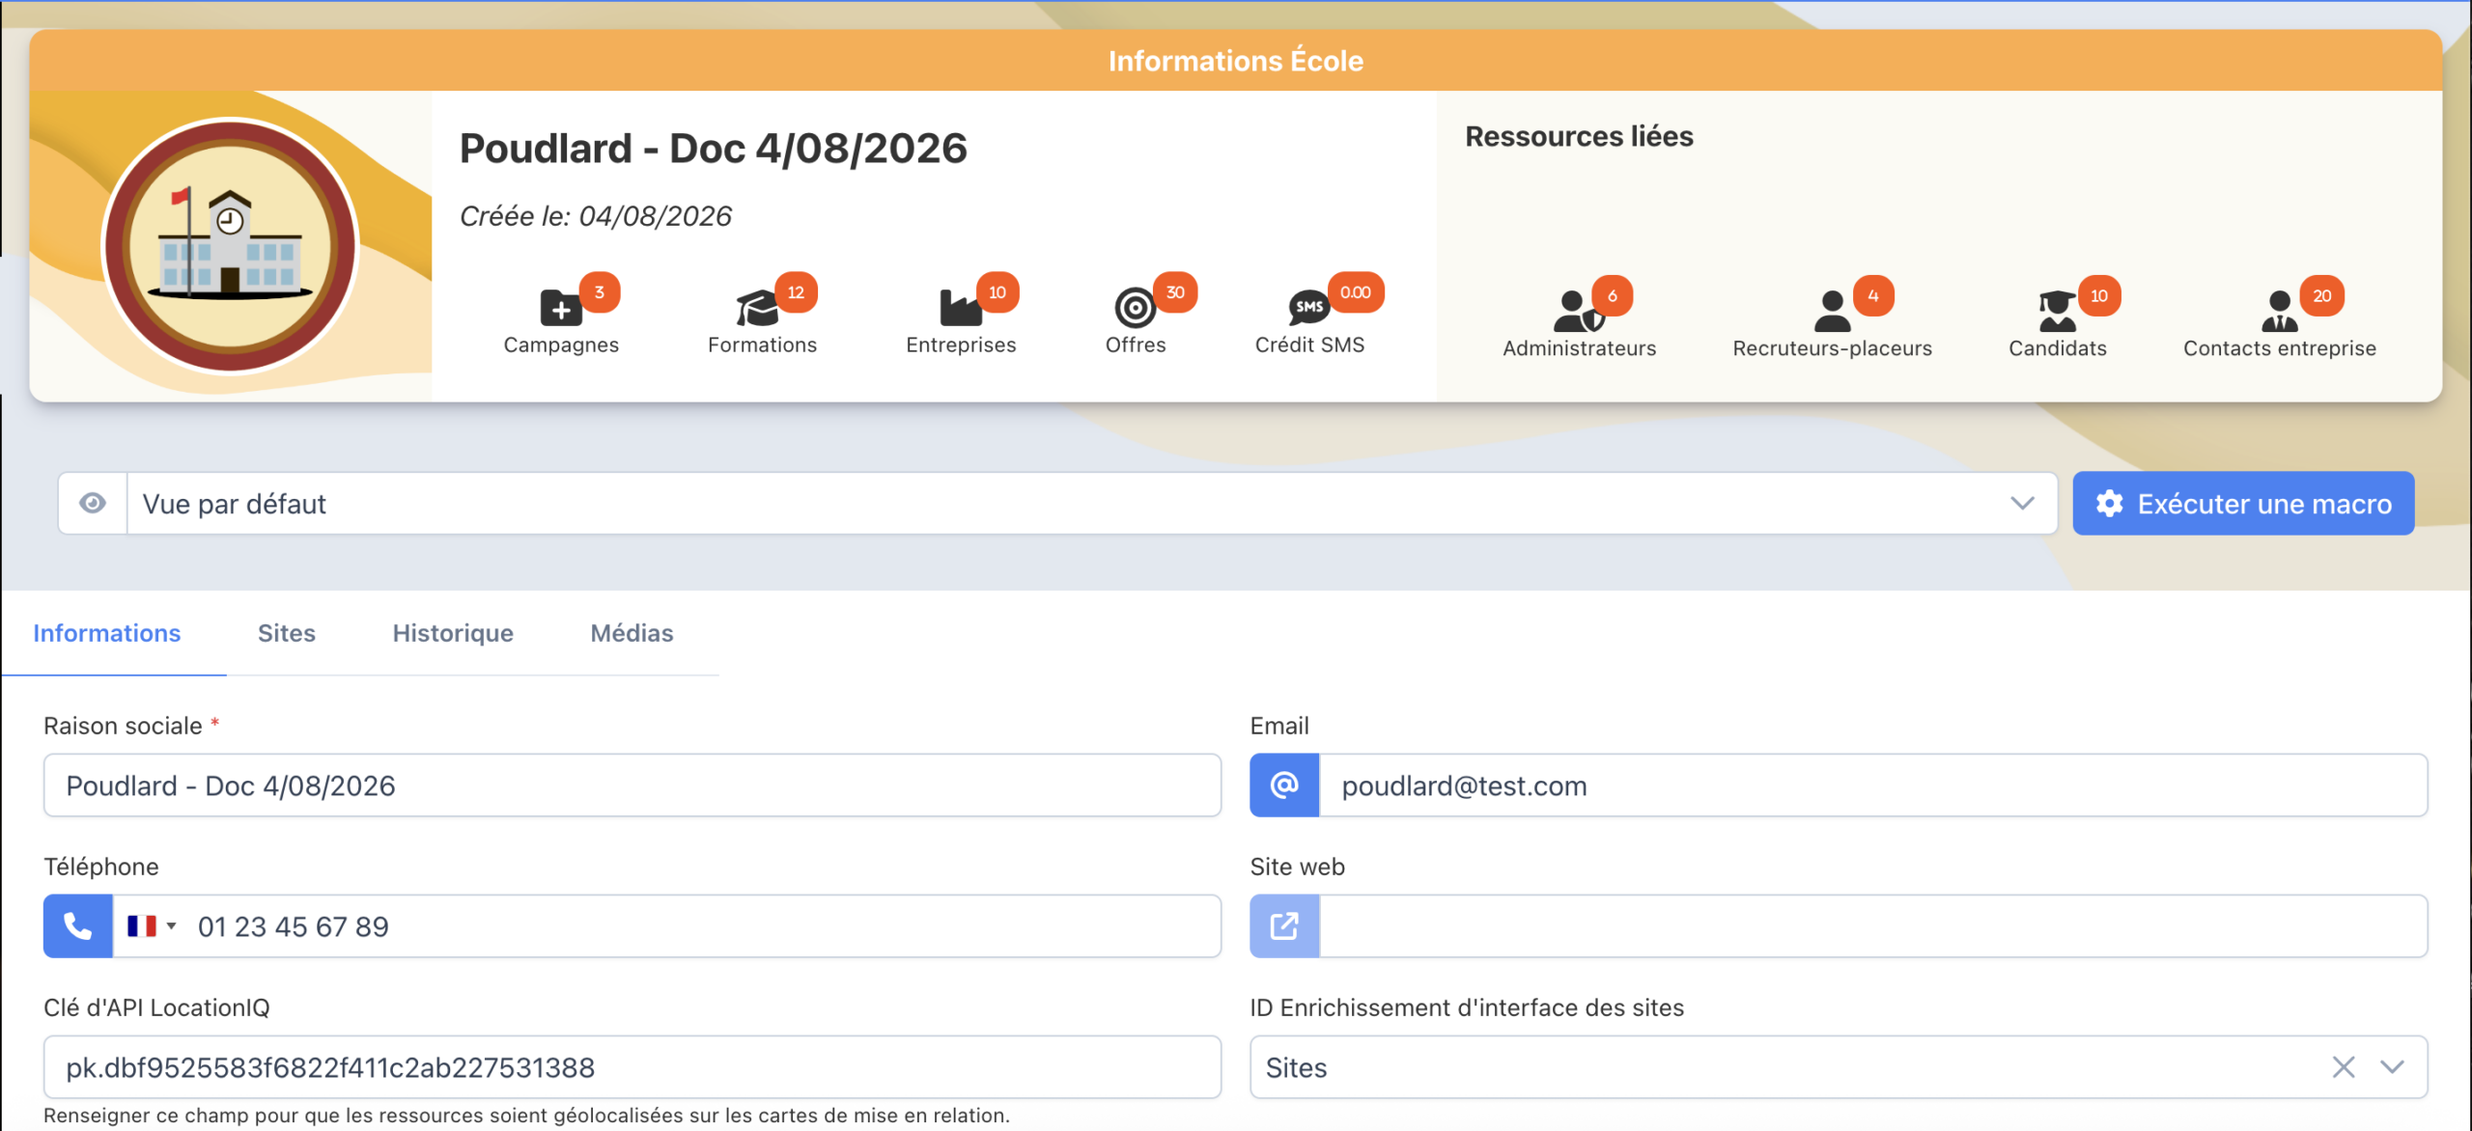The image size is (2472, 1131).
Task: Click the eye icon beside Vue par défaut
Action: [x=93, y=503]
